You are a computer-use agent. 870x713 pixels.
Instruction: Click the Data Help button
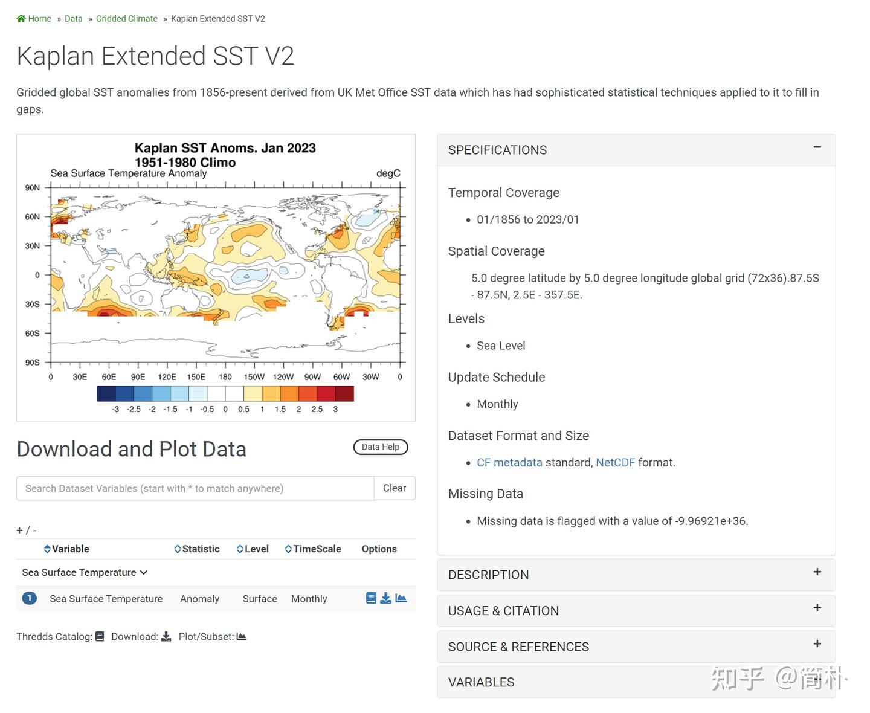tap(381, 447)
